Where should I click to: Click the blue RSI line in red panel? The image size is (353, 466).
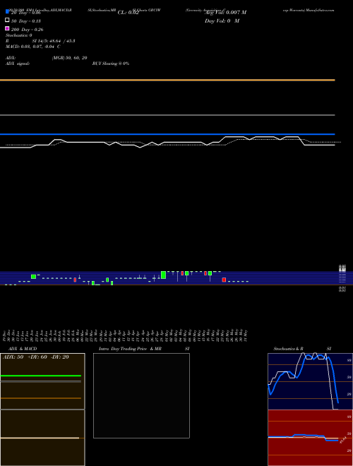click(303, 436)
